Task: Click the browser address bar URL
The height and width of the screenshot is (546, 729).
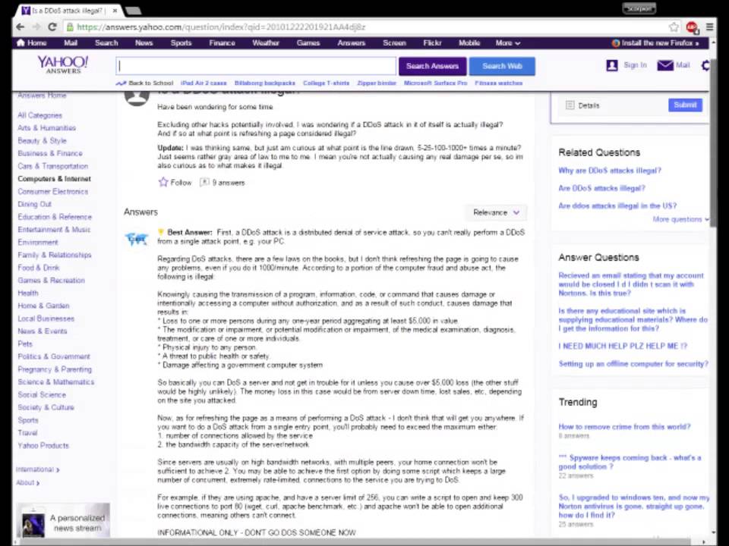Action: pos(221,27)
